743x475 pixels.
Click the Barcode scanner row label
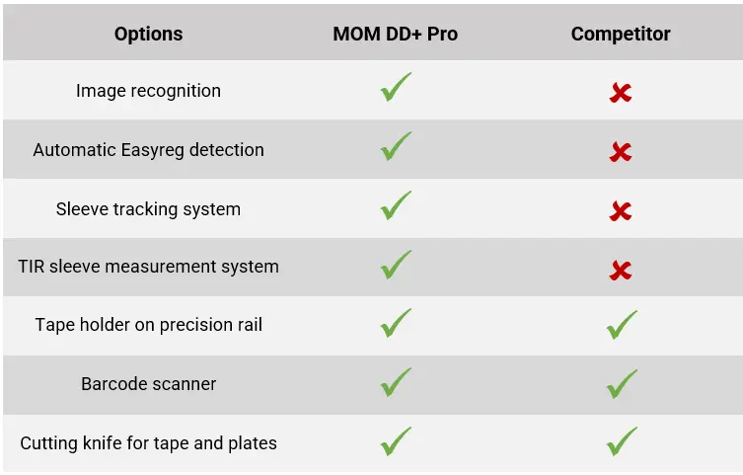click(148, 383)
